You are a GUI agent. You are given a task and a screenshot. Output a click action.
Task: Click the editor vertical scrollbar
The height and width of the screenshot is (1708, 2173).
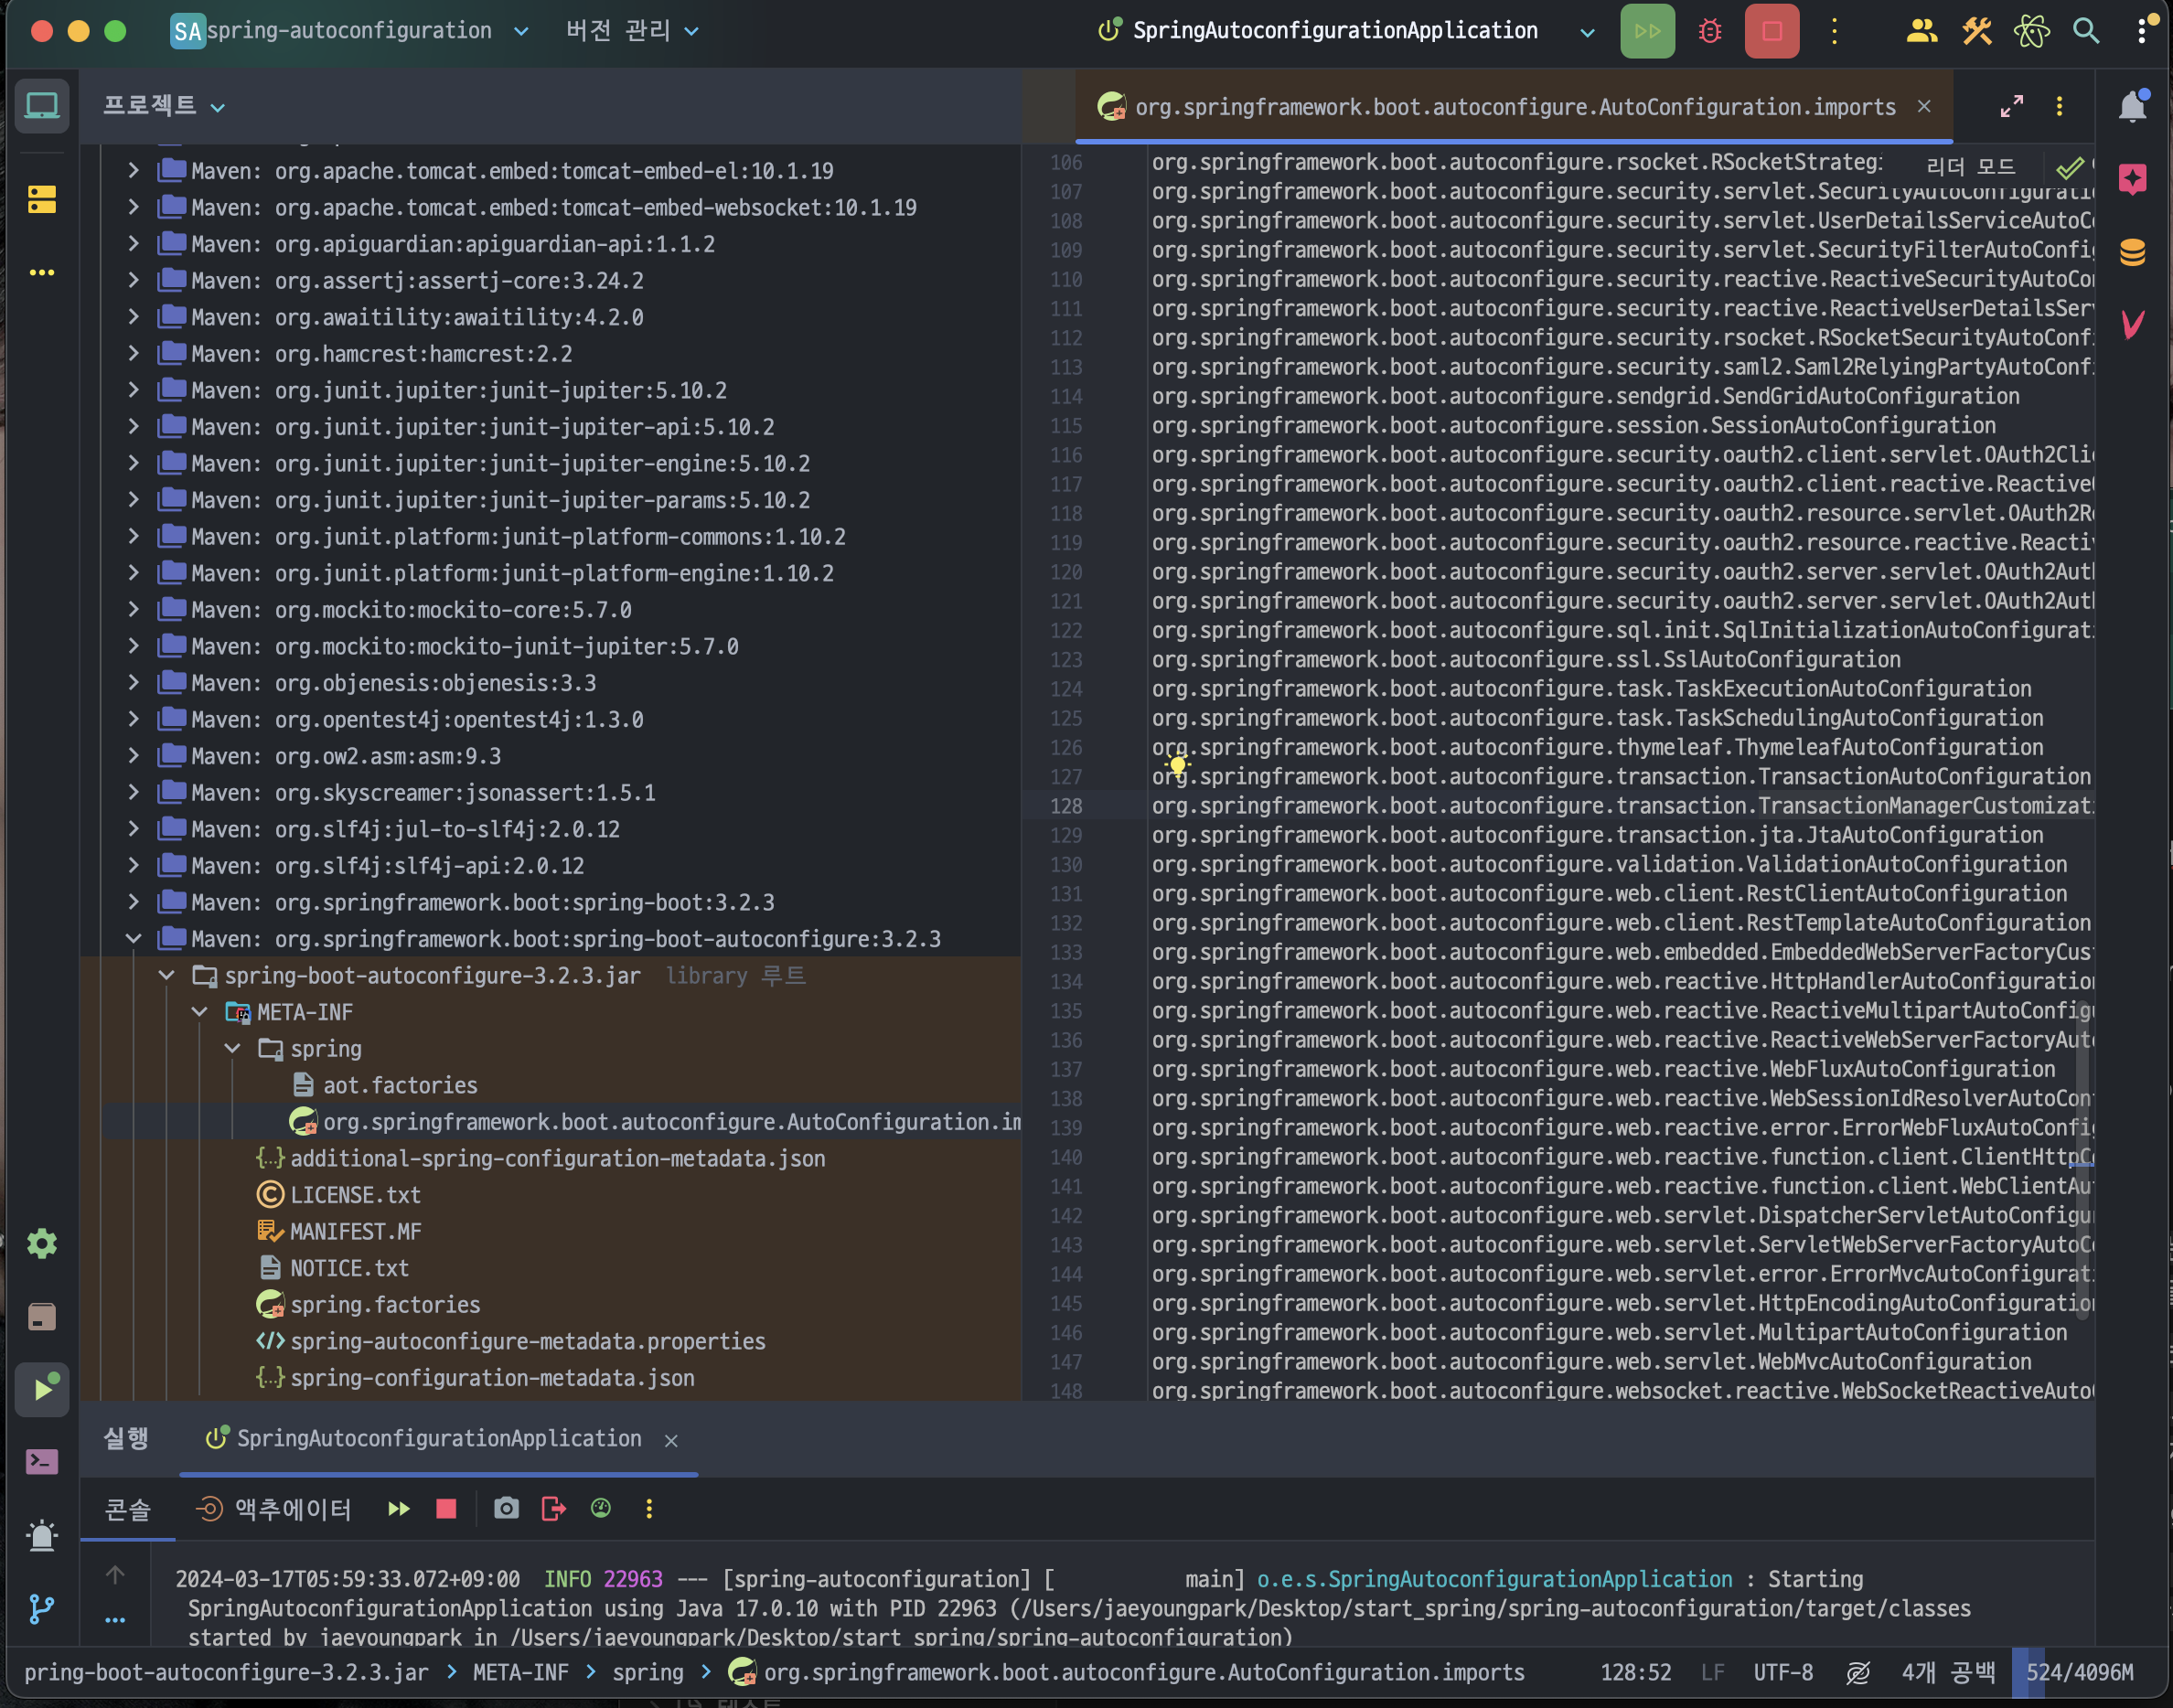(2082, 1160)
